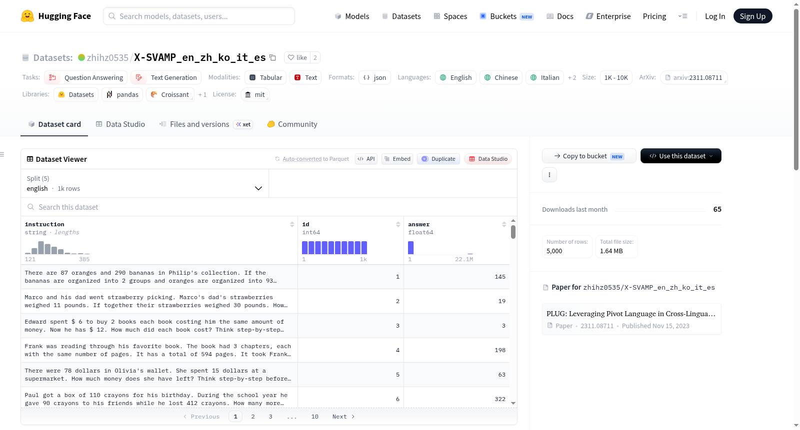This screenshot has width=800, height=430.
Task: Open Enterprise in the top navigation
Action: 608,16
